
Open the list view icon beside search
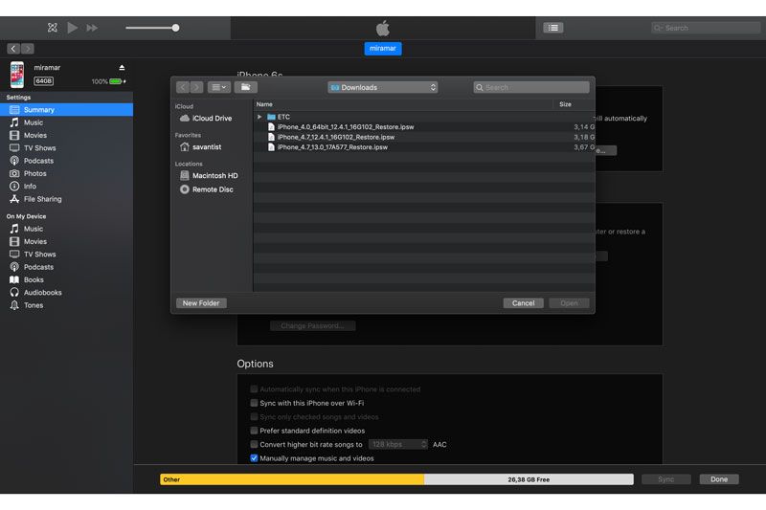click(553, 28)
